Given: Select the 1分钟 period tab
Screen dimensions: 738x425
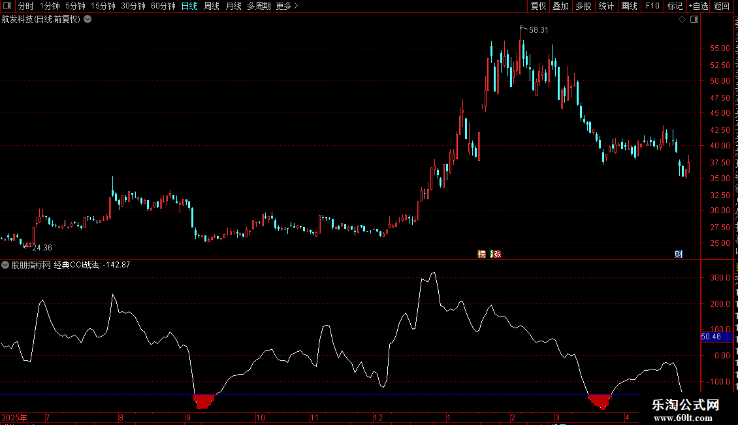Looking at the screenshot, I should coord(50,6).
